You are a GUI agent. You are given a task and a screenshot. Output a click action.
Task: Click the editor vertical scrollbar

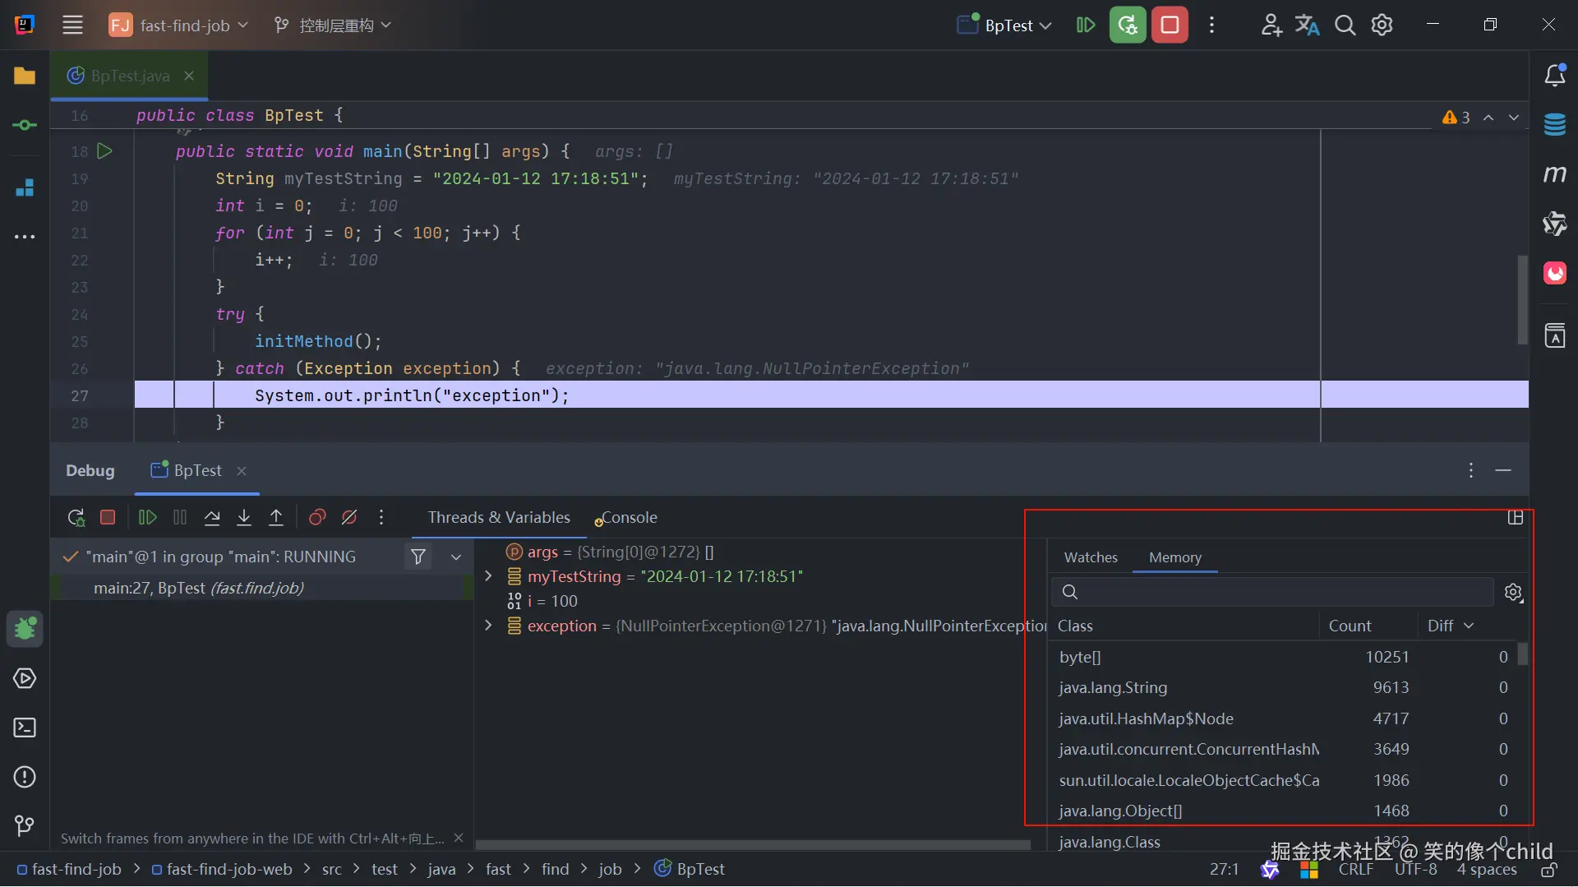(1522, 300)
